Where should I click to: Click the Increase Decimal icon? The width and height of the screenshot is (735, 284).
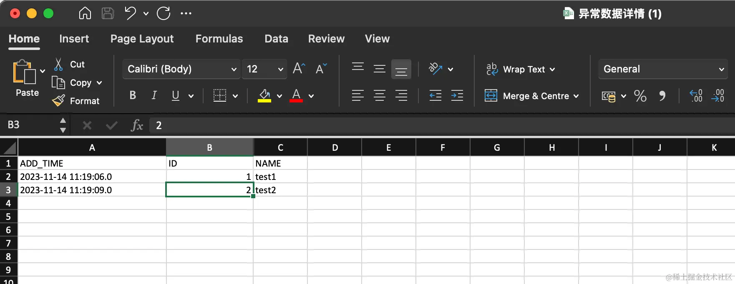pyautogui.click(x=696, y=96)
